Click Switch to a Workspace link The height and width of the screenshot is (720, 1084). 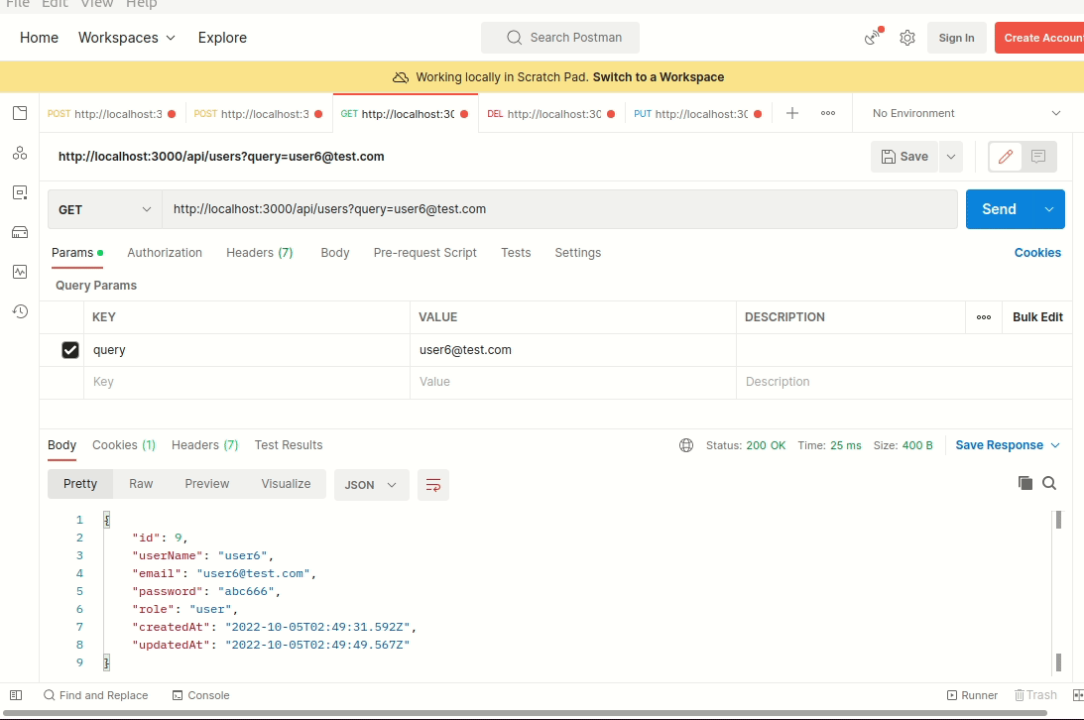click(x=659, y=77)
